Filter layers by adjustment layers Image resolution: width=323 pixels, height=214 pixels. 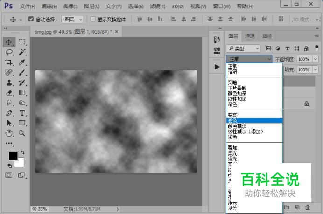278,48
